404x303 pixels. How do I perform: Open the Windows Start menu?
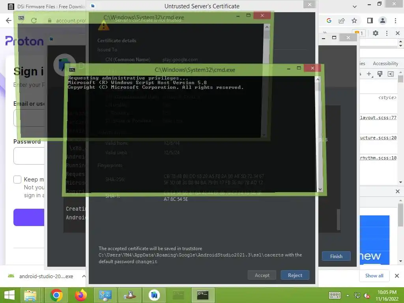9,295
